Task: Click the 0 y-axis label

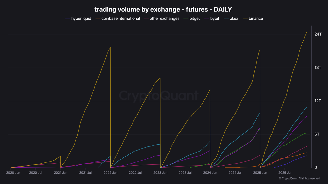Action: 316,167
